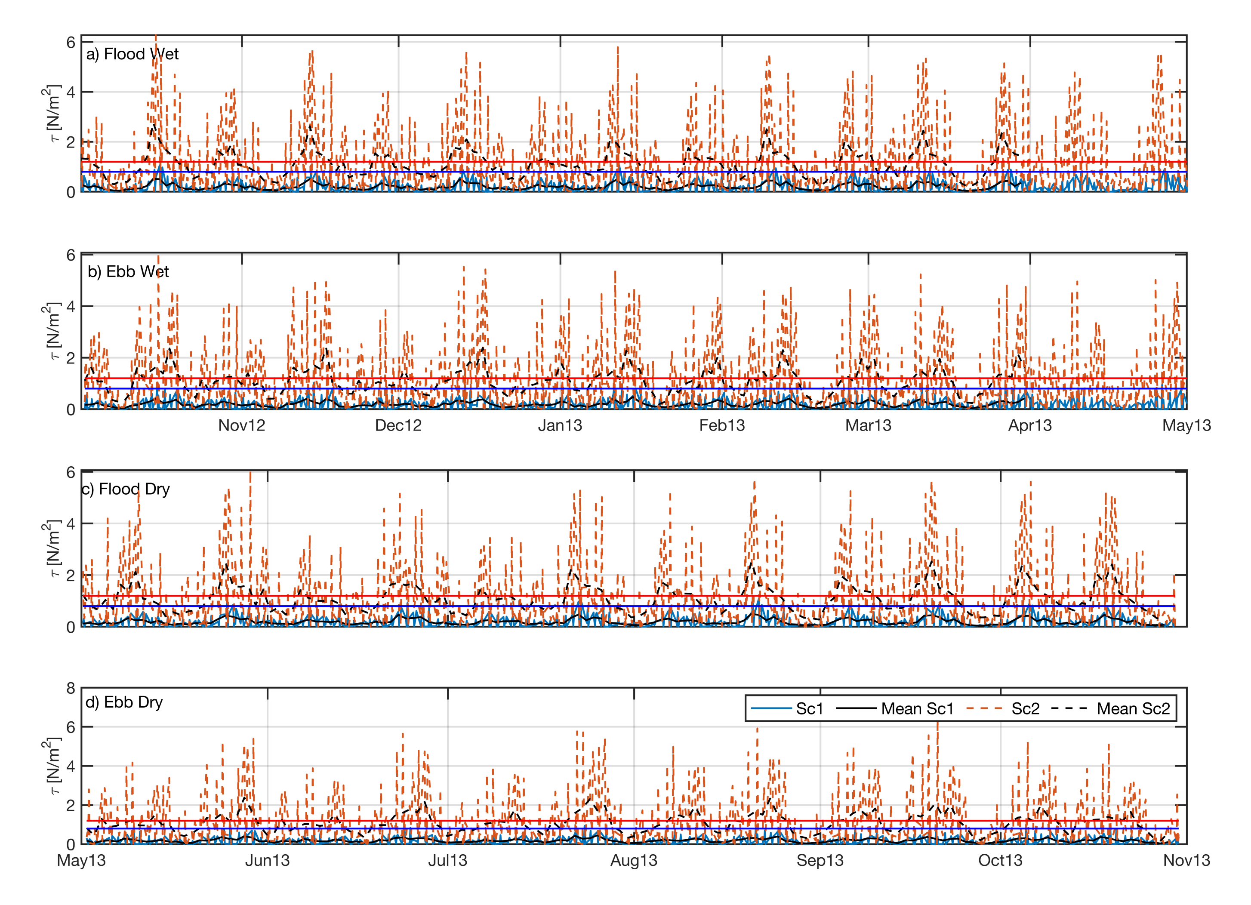1251x905 pixels.
Task: Click the Aug13 tick label on bottom axis
Action: pyautogui.click(x=634, y=860)
